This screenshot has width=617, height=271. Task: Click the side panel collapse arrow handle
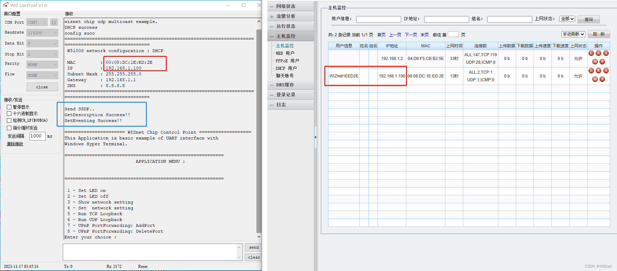pos(315,137)
